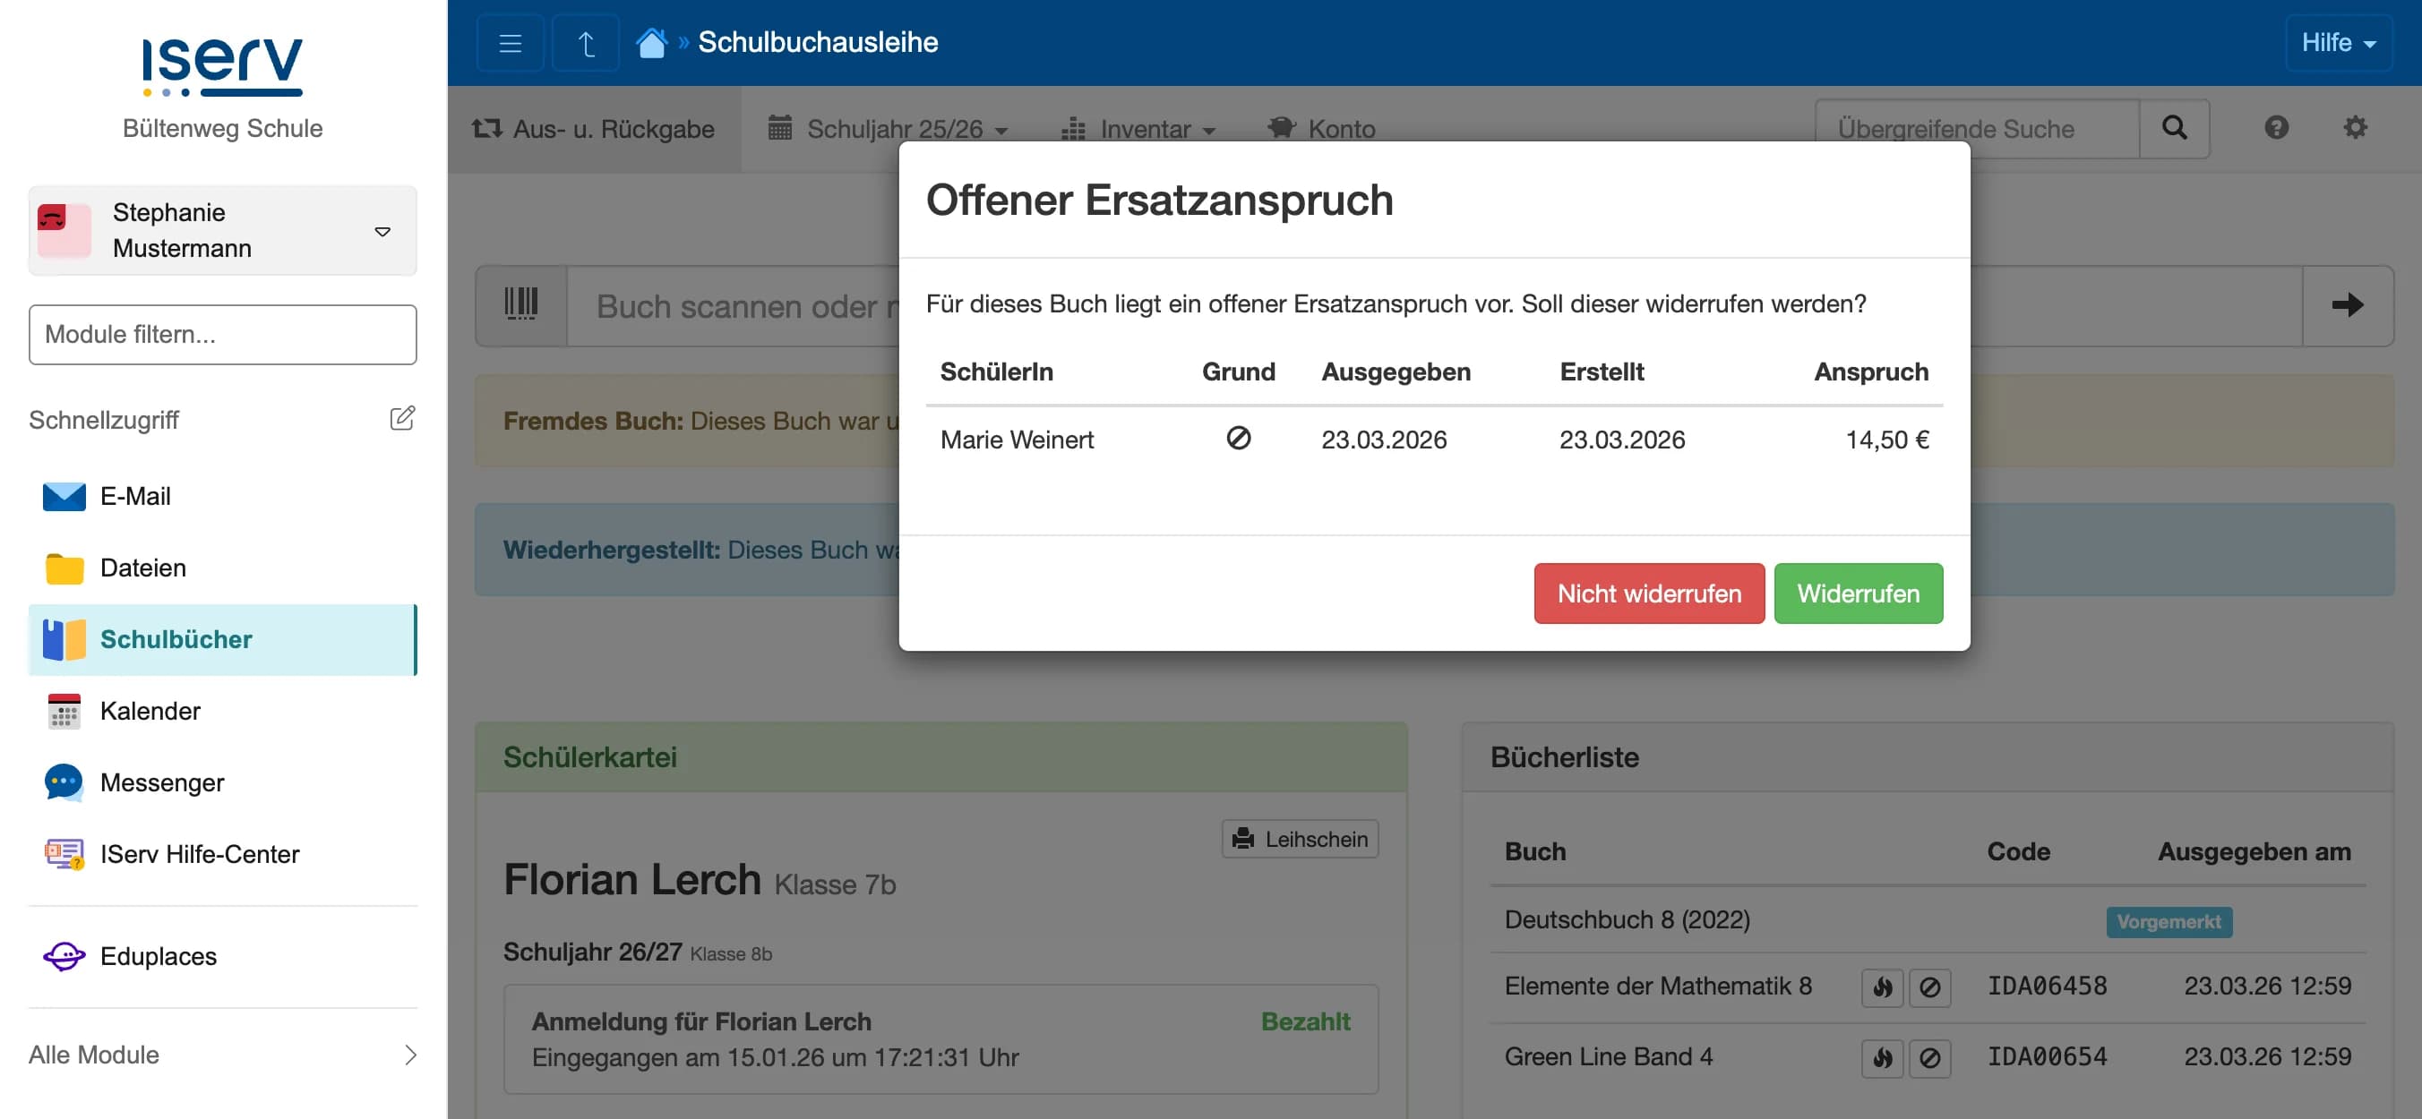This screenshot has width=2422, height=1119.
Task: Edit Schnellzugriff with the pencil icon
Action: [x=402, y=418]
